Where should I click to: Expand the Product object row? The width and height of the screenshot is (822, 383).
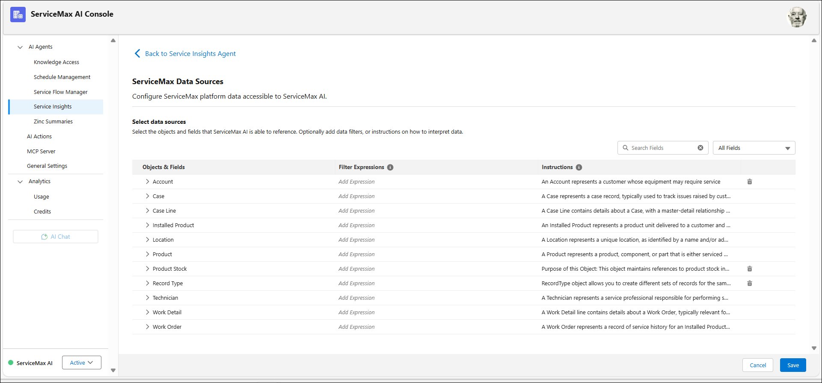(147, 254)
